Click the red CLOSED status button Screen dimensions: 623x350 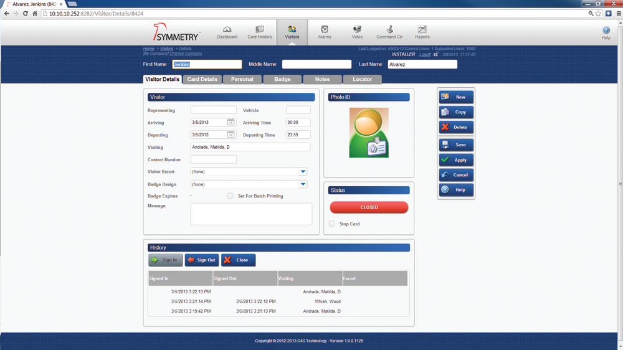369,207
